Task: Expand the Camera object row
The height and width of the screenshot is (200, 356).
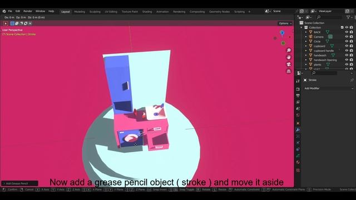Action: (306, 37)
